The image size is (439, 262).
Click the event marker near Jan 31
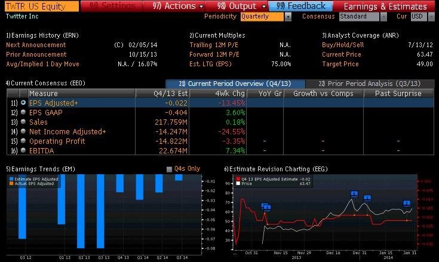pyautogui.click(x=407, y=204)
